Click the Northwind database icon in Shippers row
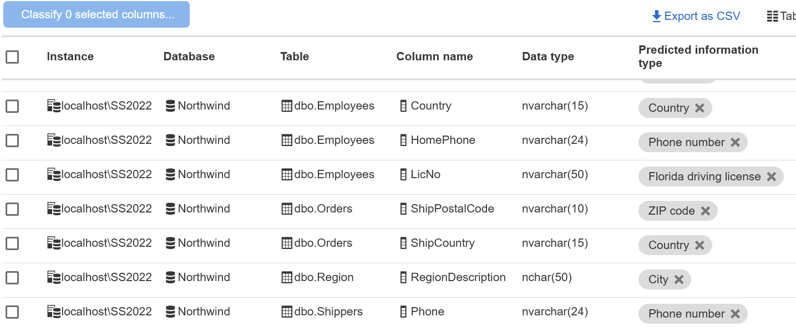Screen dimensions: 796x327 point(170,312)
